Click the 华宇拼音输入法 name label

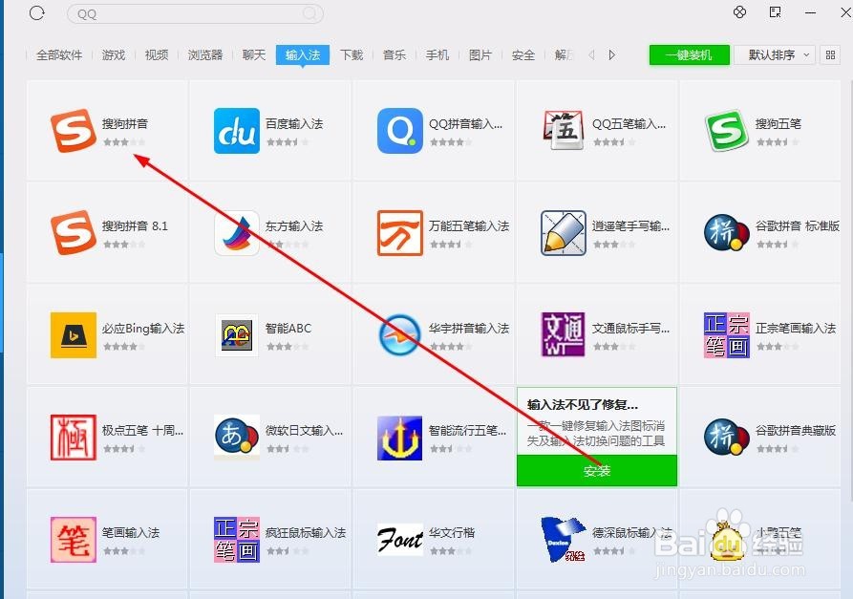[469, 328]
